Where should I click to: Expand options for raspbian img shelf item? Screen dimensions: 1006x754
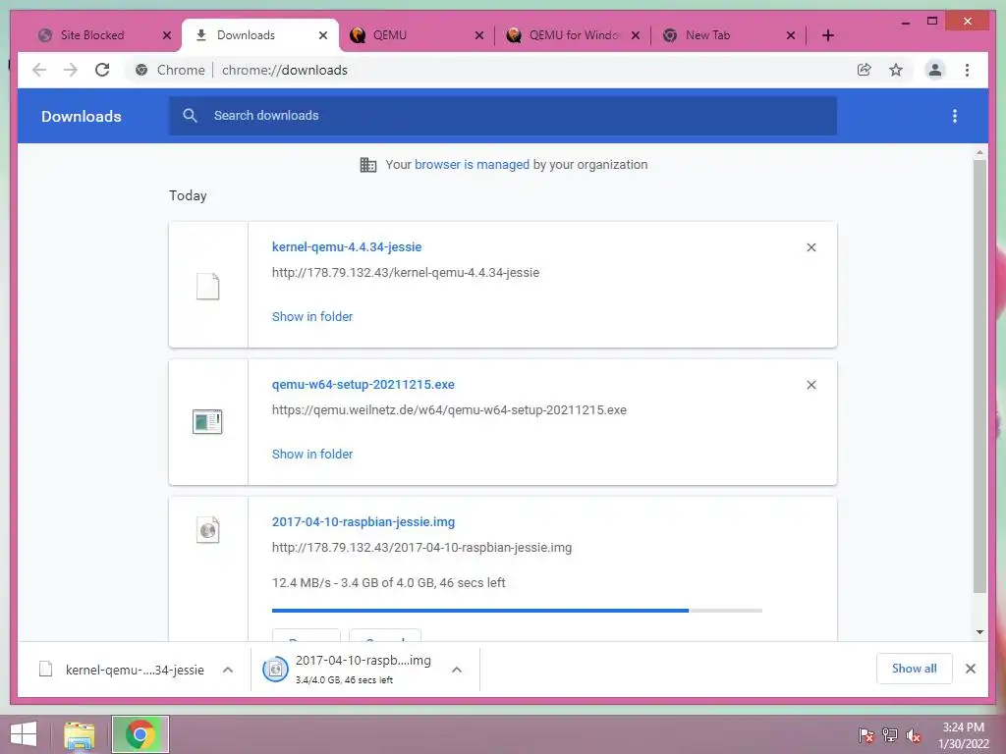point(456,670)
